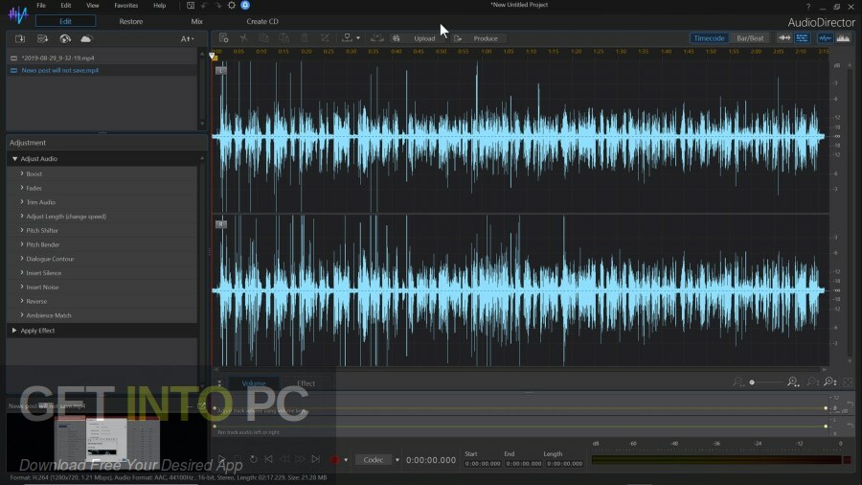Toggle the blue multi-line view icon
The width and height of the screenshot is (862, 485).
coord(802,38)
